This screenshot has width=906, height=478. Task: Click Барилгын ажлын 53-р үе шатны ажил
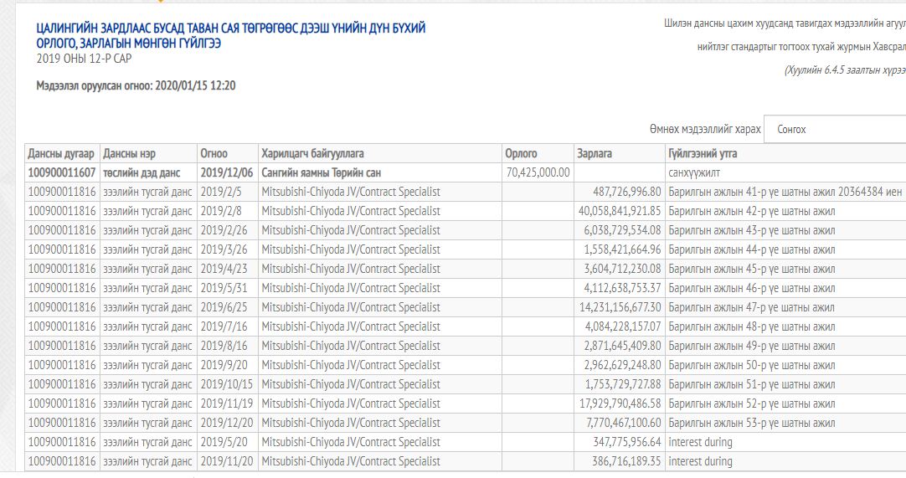click(x=751, y=423)
